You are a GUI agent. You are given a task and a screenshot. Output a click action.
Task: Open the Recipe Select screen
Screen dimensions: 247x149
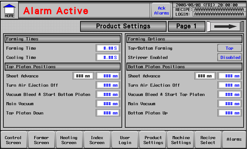click(208, 140)
